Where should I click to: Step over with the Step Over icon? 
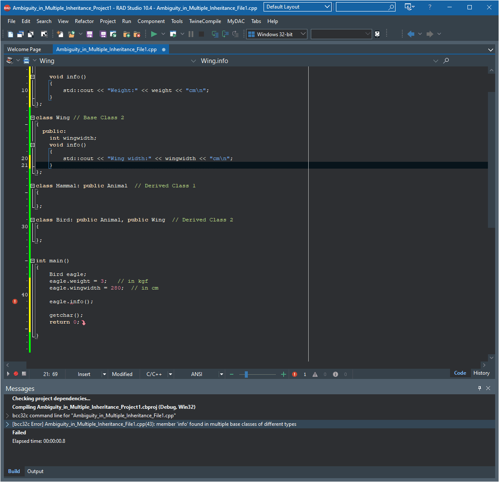[225, 34]
